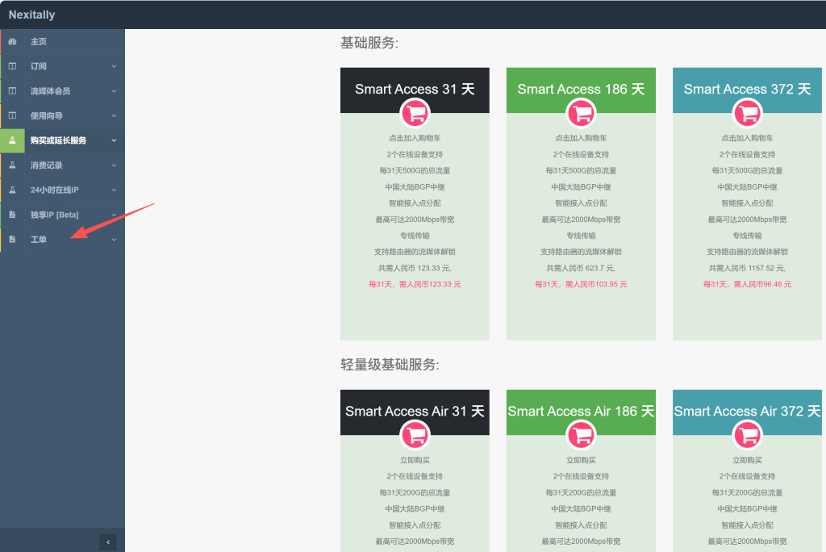Open the 独享IP [Beta] menu item
This screenshot has width=826, height=552.
pos(63,215)
